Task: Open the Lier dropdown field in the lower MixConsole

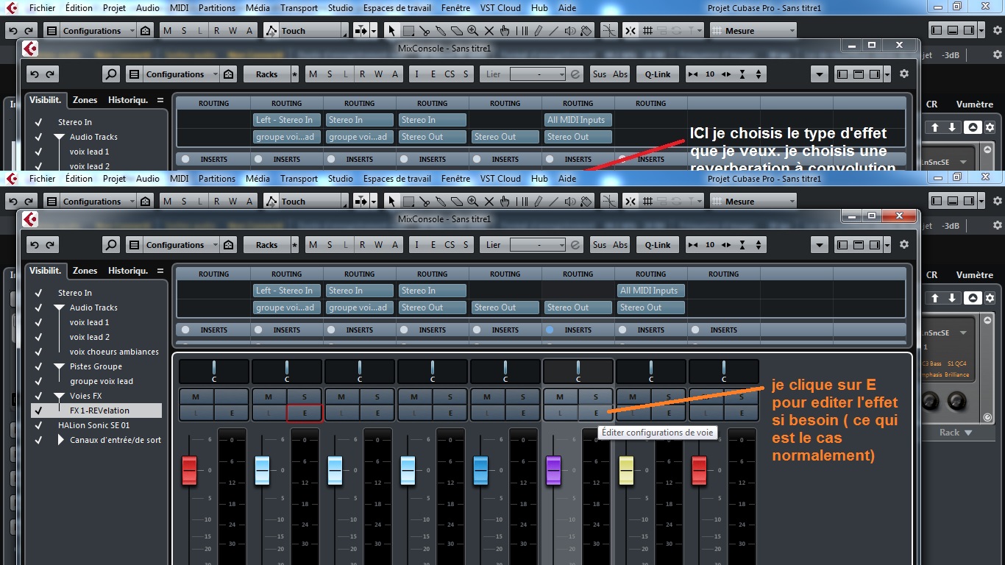Action: tap(537, 245)
